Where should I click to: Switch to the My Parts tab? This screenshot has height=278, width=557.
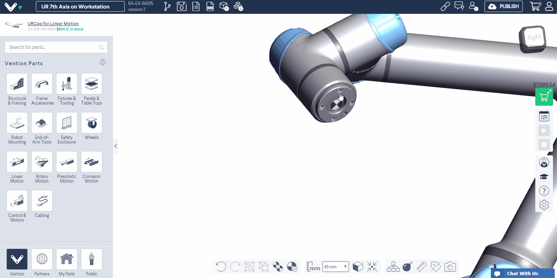point(67,263)
